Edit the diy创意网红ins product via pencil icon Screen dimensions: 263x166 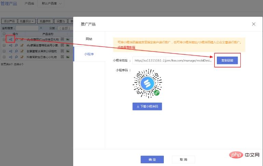coord(22,40)
